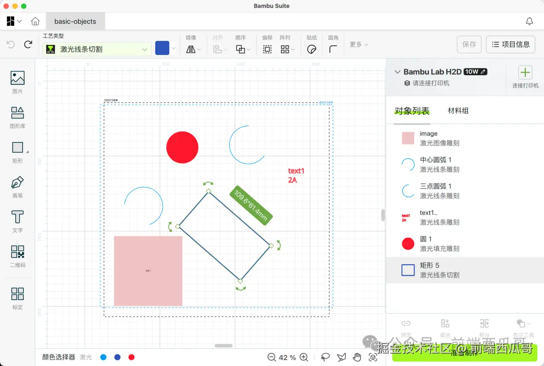Image resolution: width=544 pixels, height=366 pixels.
Task: Select the basic-objects document tab
Action: pyautogui.click(x=75, y=21)
